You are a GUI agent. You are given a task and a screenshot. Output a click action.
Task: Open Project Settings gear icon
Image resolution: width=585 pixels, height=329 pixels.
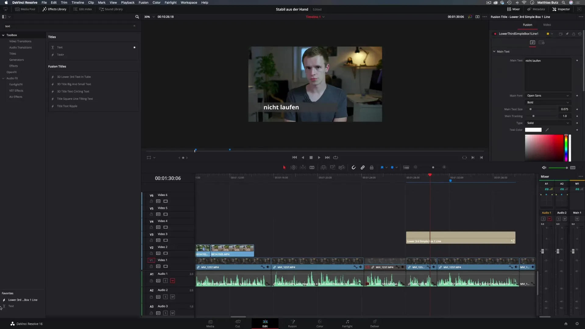click(577, 324)
